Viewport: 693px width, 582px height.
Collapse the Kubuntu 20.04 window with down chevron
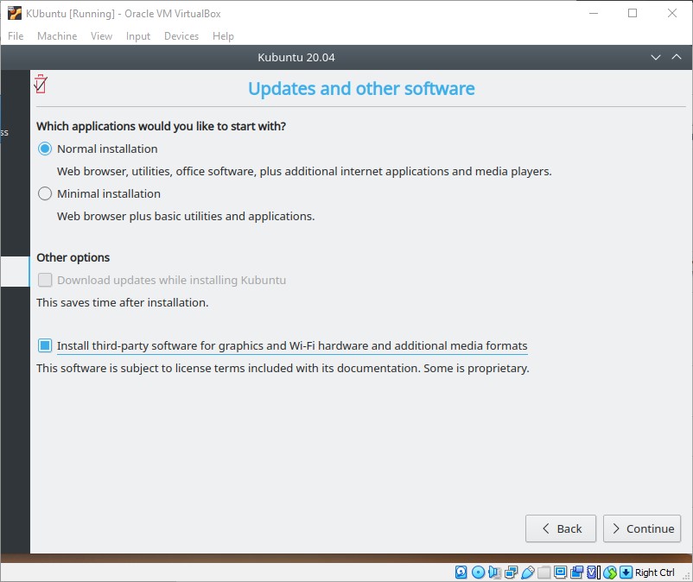656,57
